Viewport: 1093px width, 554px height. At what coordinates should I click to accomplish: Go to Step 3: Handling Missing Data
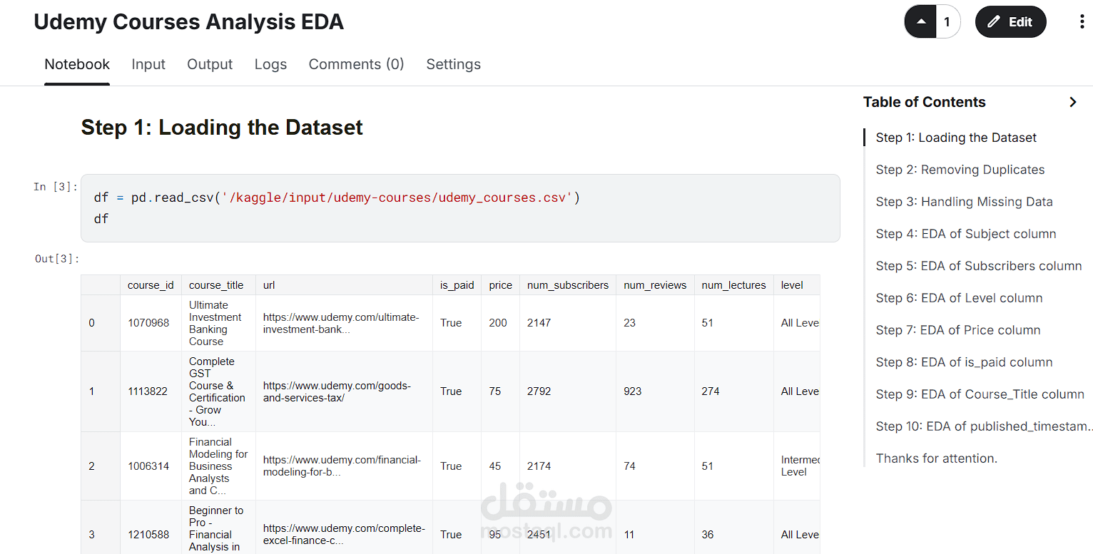pos(965,202)
